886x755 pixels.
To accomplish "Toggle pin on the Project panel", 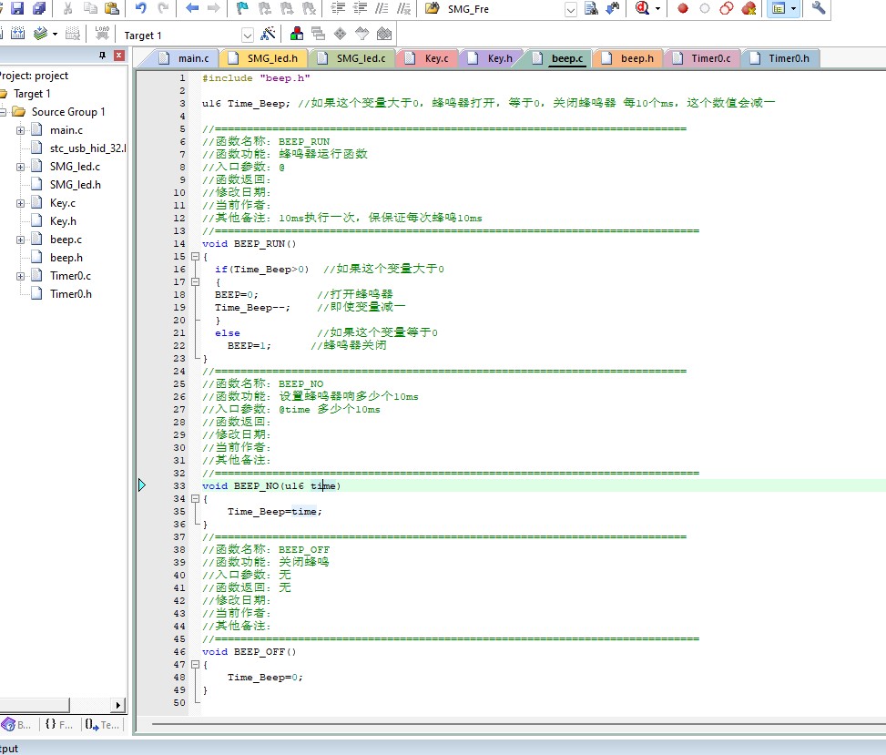I will (x=102, y=55).
